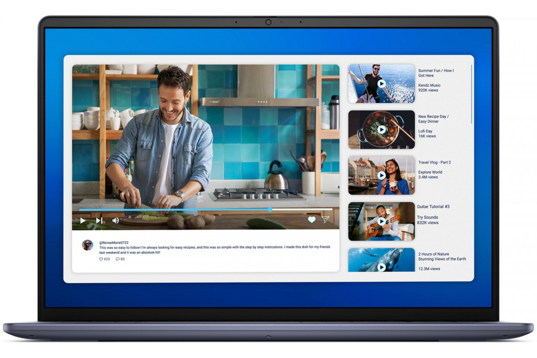Play the 2 Hours of Nature thumbnail
The image size is (537, 358).
tap(381, 267)
